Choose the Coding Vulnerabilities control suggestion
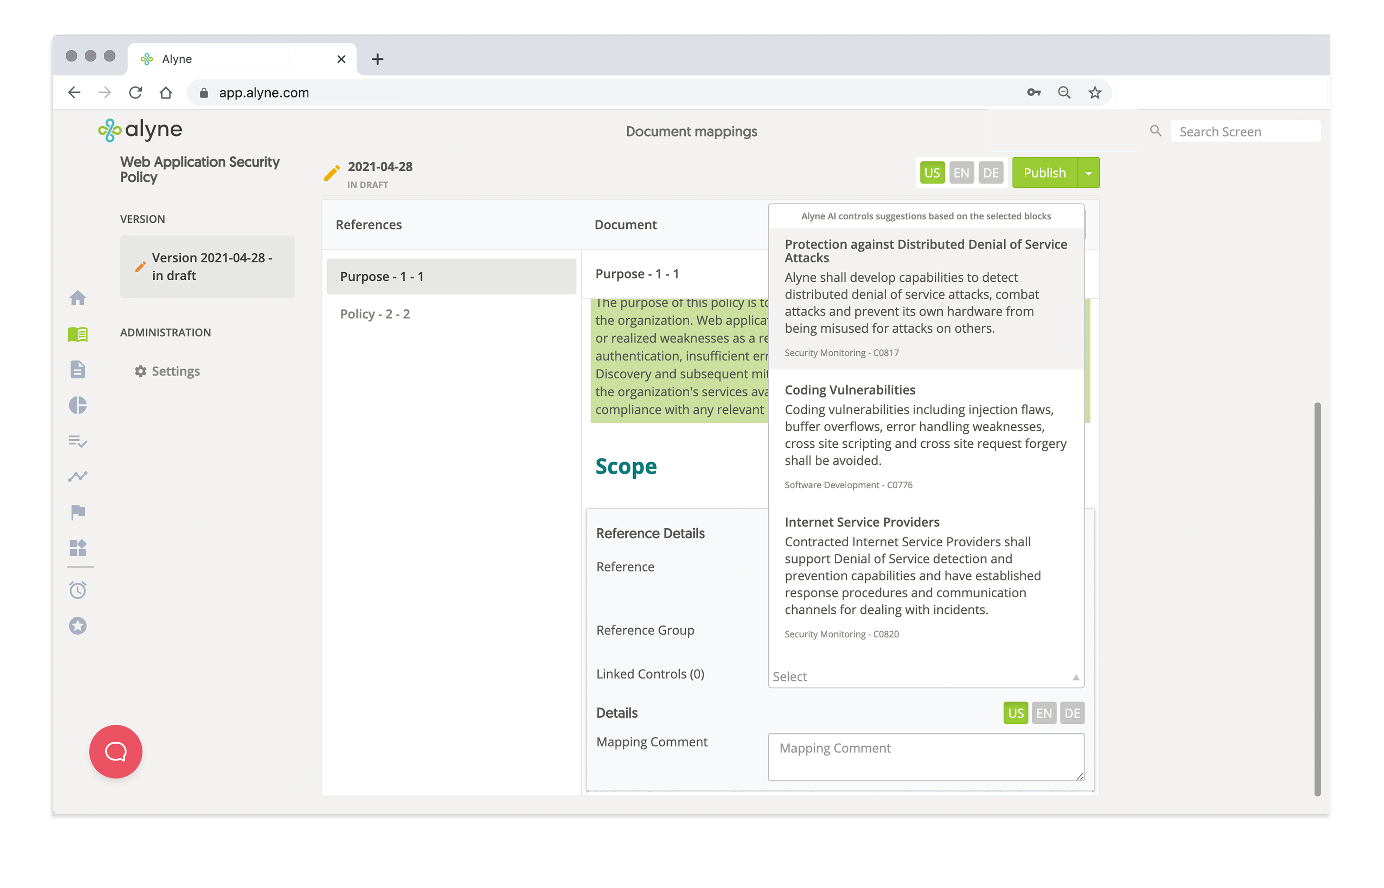 [x=926, y=435]
